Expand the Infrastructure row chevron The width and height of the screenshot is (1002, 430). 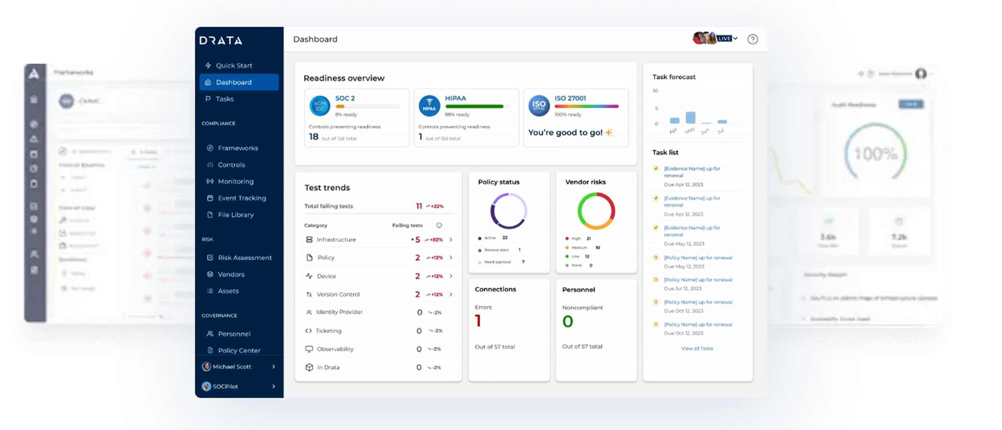[x=451, y=240]
